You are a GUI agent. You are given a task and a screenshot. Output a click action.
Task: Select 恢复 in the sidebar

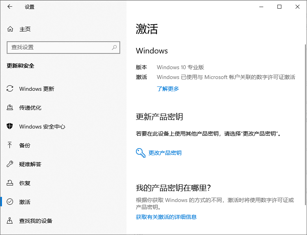tap(24, 183)
